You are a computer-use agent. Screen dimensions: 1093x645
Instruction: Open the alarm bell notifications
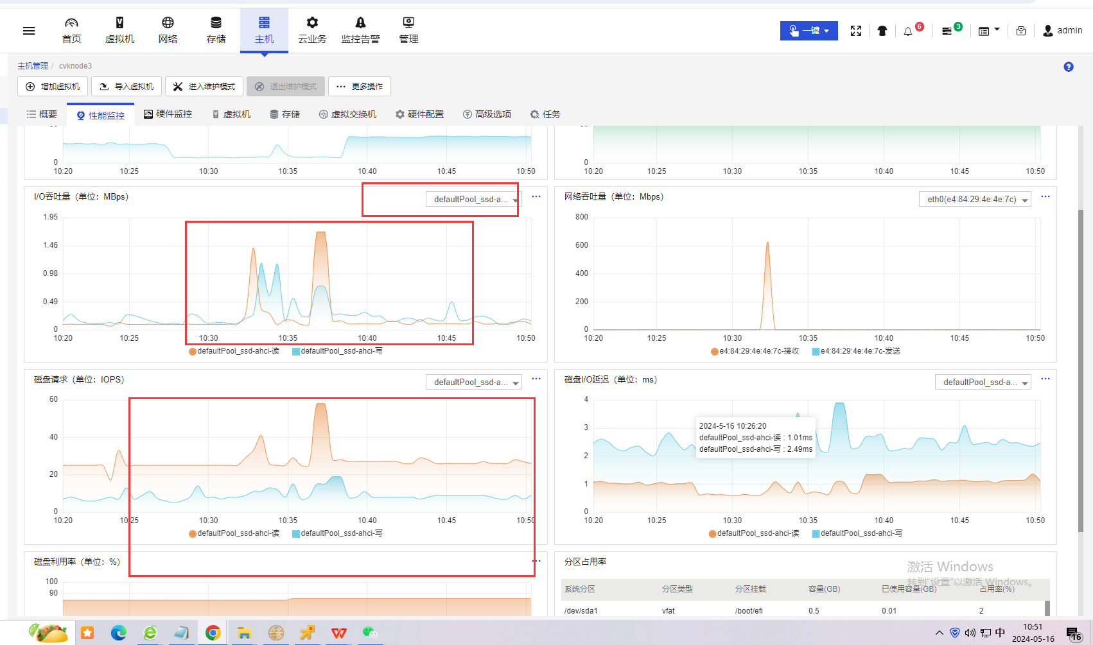coord(908,31)
